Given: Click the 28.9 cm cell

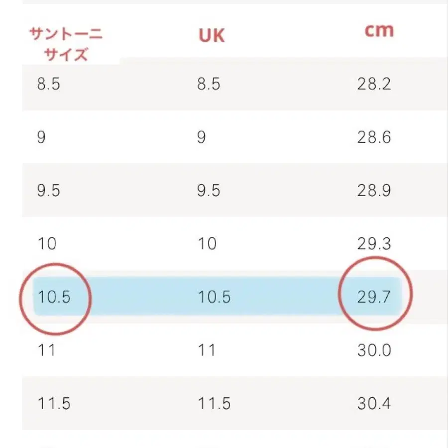Looking at the screenshot, I should point(374,191).
